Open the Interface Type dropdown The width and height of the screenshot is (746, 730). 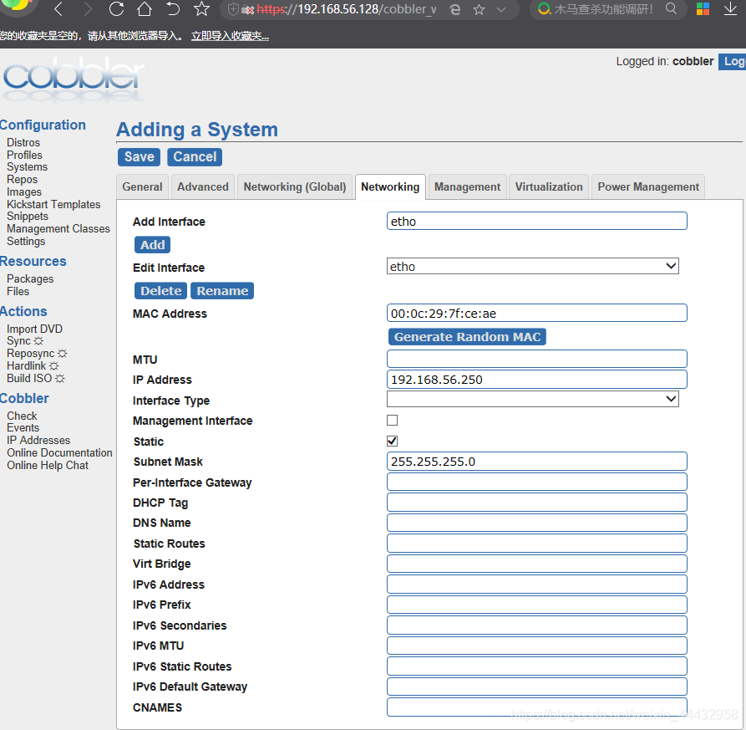click(x=532, y=399)
